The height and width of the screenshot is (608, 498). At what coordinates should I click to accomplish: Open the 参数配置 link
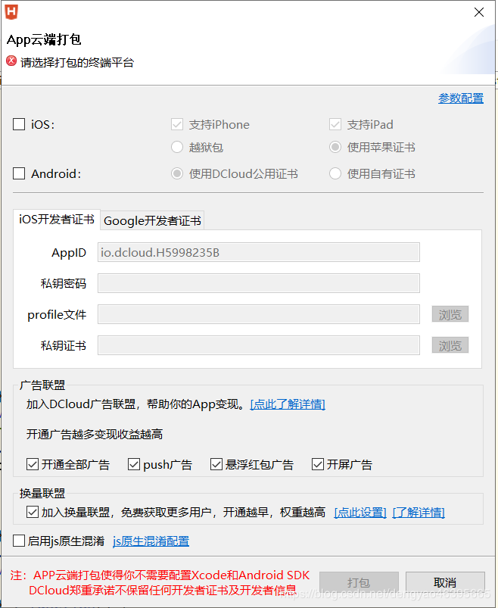point(461,98)
